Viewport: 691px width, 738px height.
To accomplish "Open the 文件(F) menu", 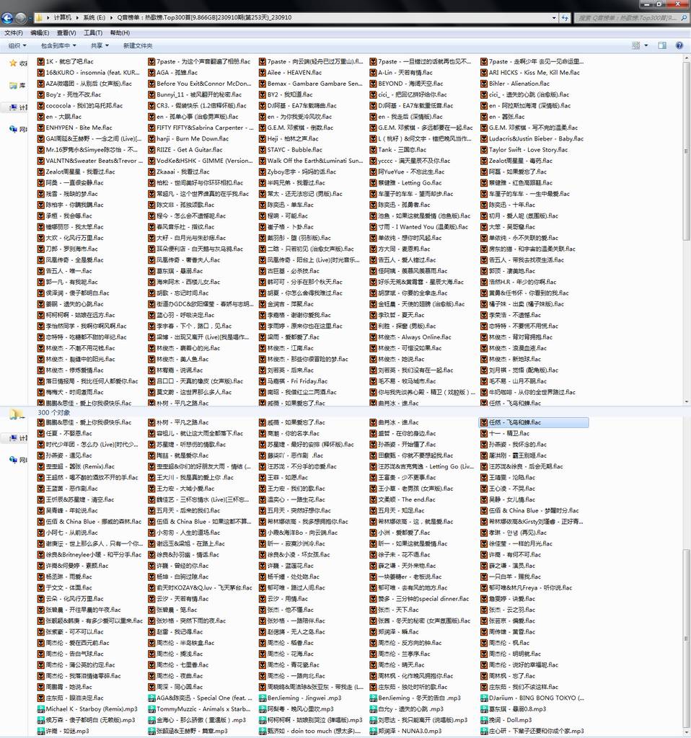I will tap(14, 32).
